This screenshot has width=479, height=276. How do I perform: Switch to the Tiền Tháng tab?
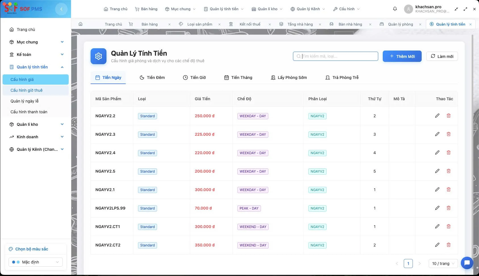[238, 78]
